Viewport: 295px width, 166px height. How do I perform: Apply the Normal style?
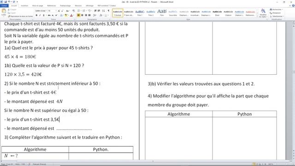(118, 13)
